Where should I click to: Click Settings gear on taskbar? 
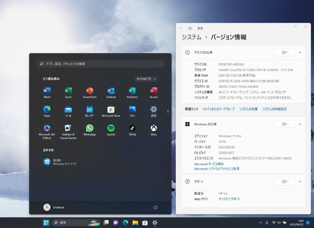pos(155,223)
